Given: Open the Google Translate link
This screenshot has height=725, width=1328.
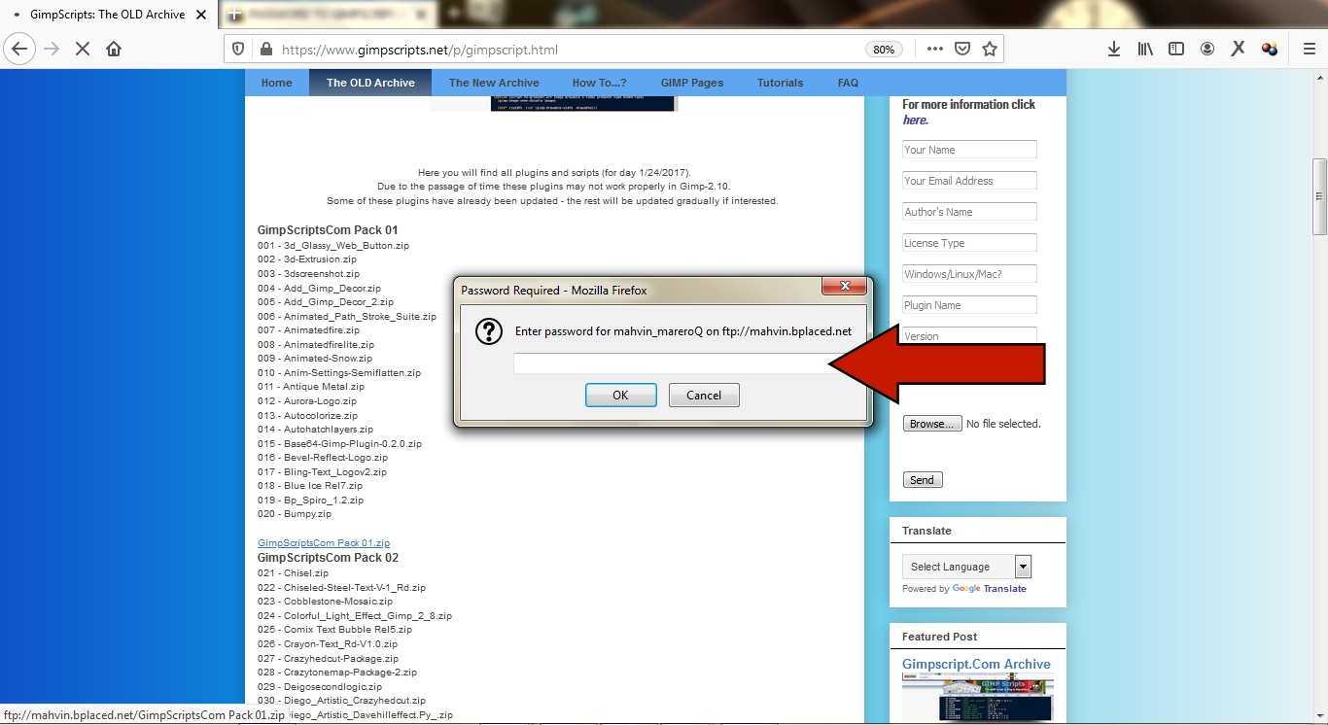Looking at the screenshot, I should (990, 589).
